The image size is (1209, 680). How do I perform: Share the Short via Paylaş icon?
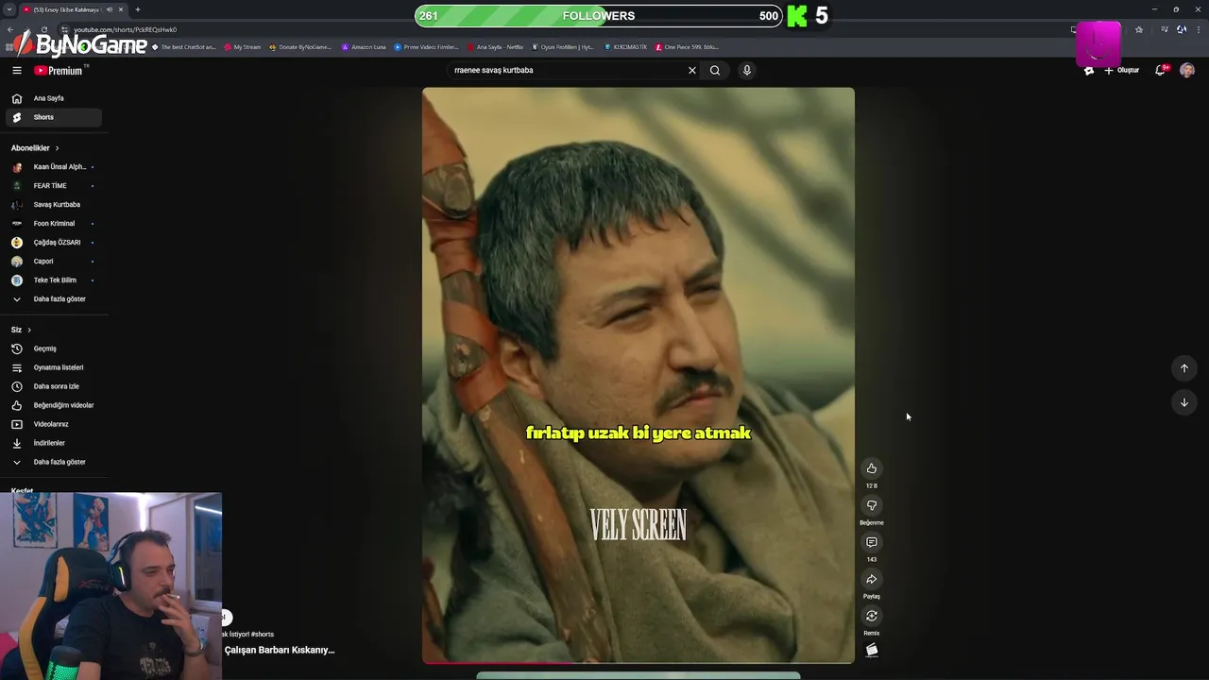(872, 579)
